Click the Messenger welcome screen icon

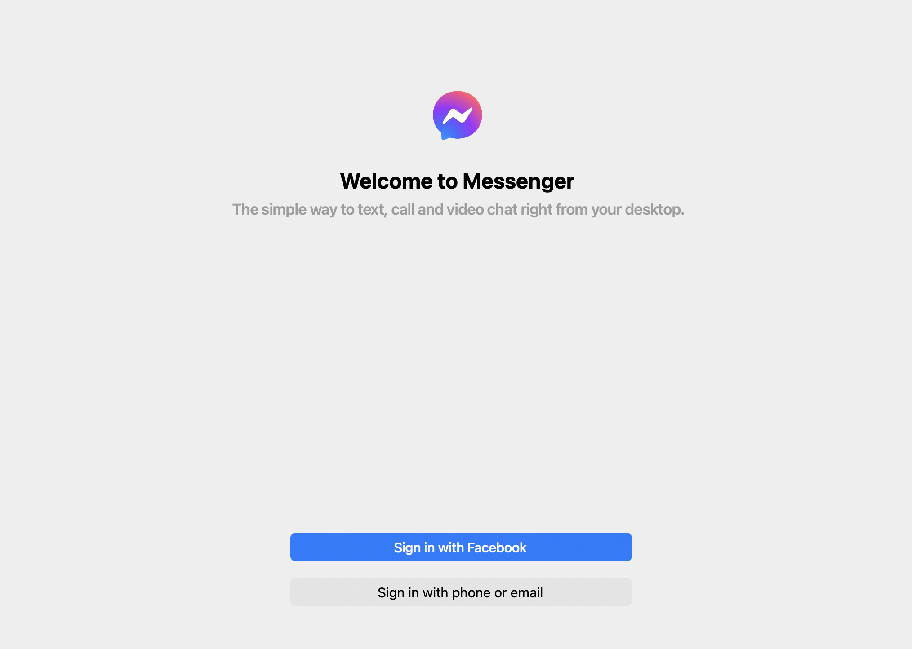tap(456, 115)
